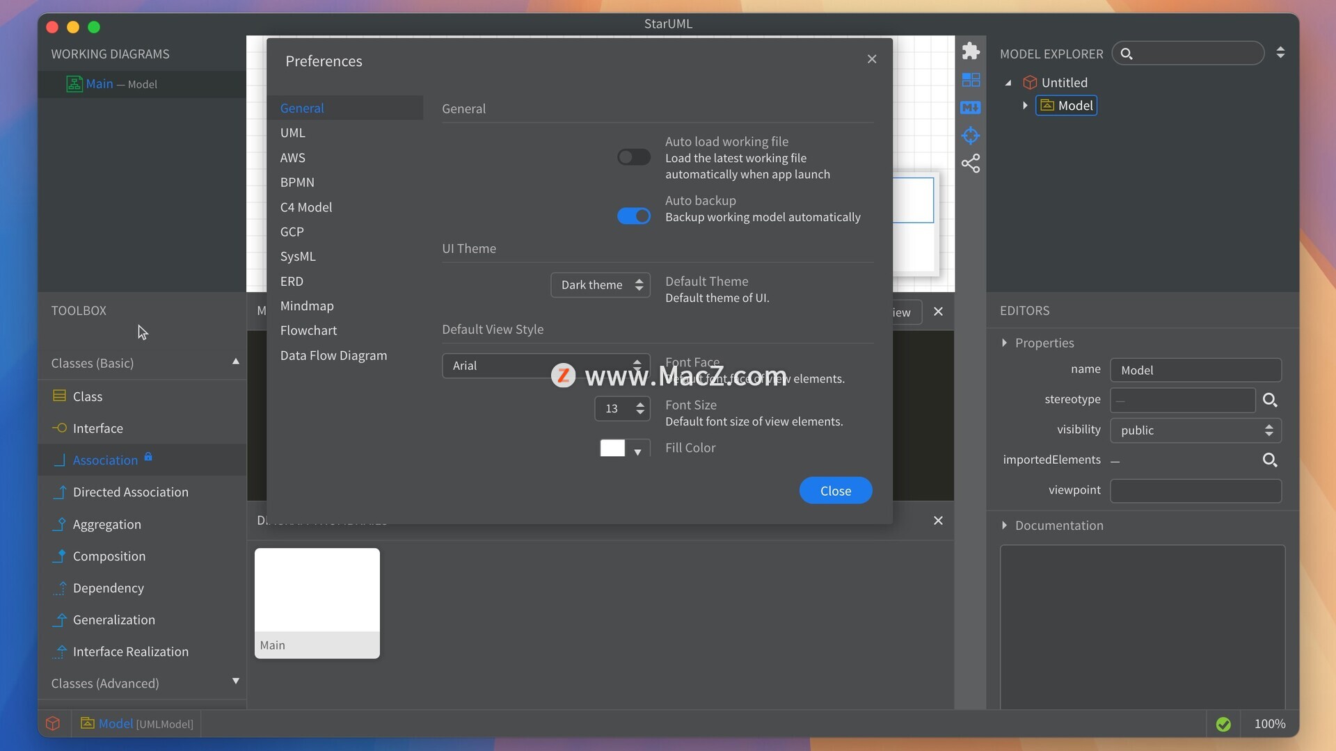The width and height of the screenshot is (1336, 751).
Task: Select the Dependency tool
Action: click(x=143, y=588)
